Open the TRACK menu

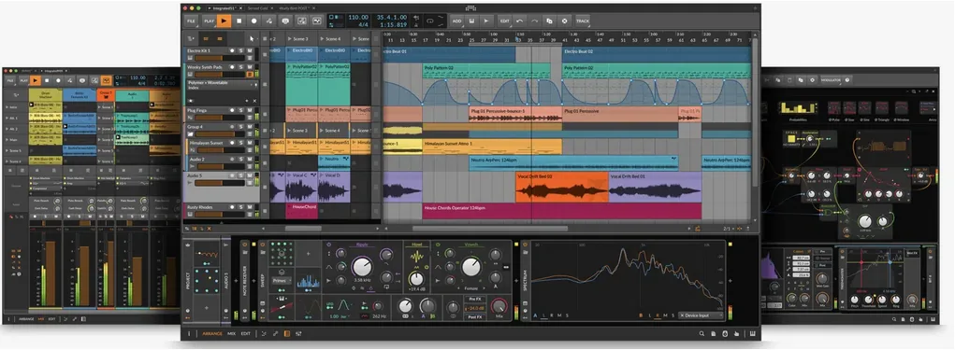[582, 21]
